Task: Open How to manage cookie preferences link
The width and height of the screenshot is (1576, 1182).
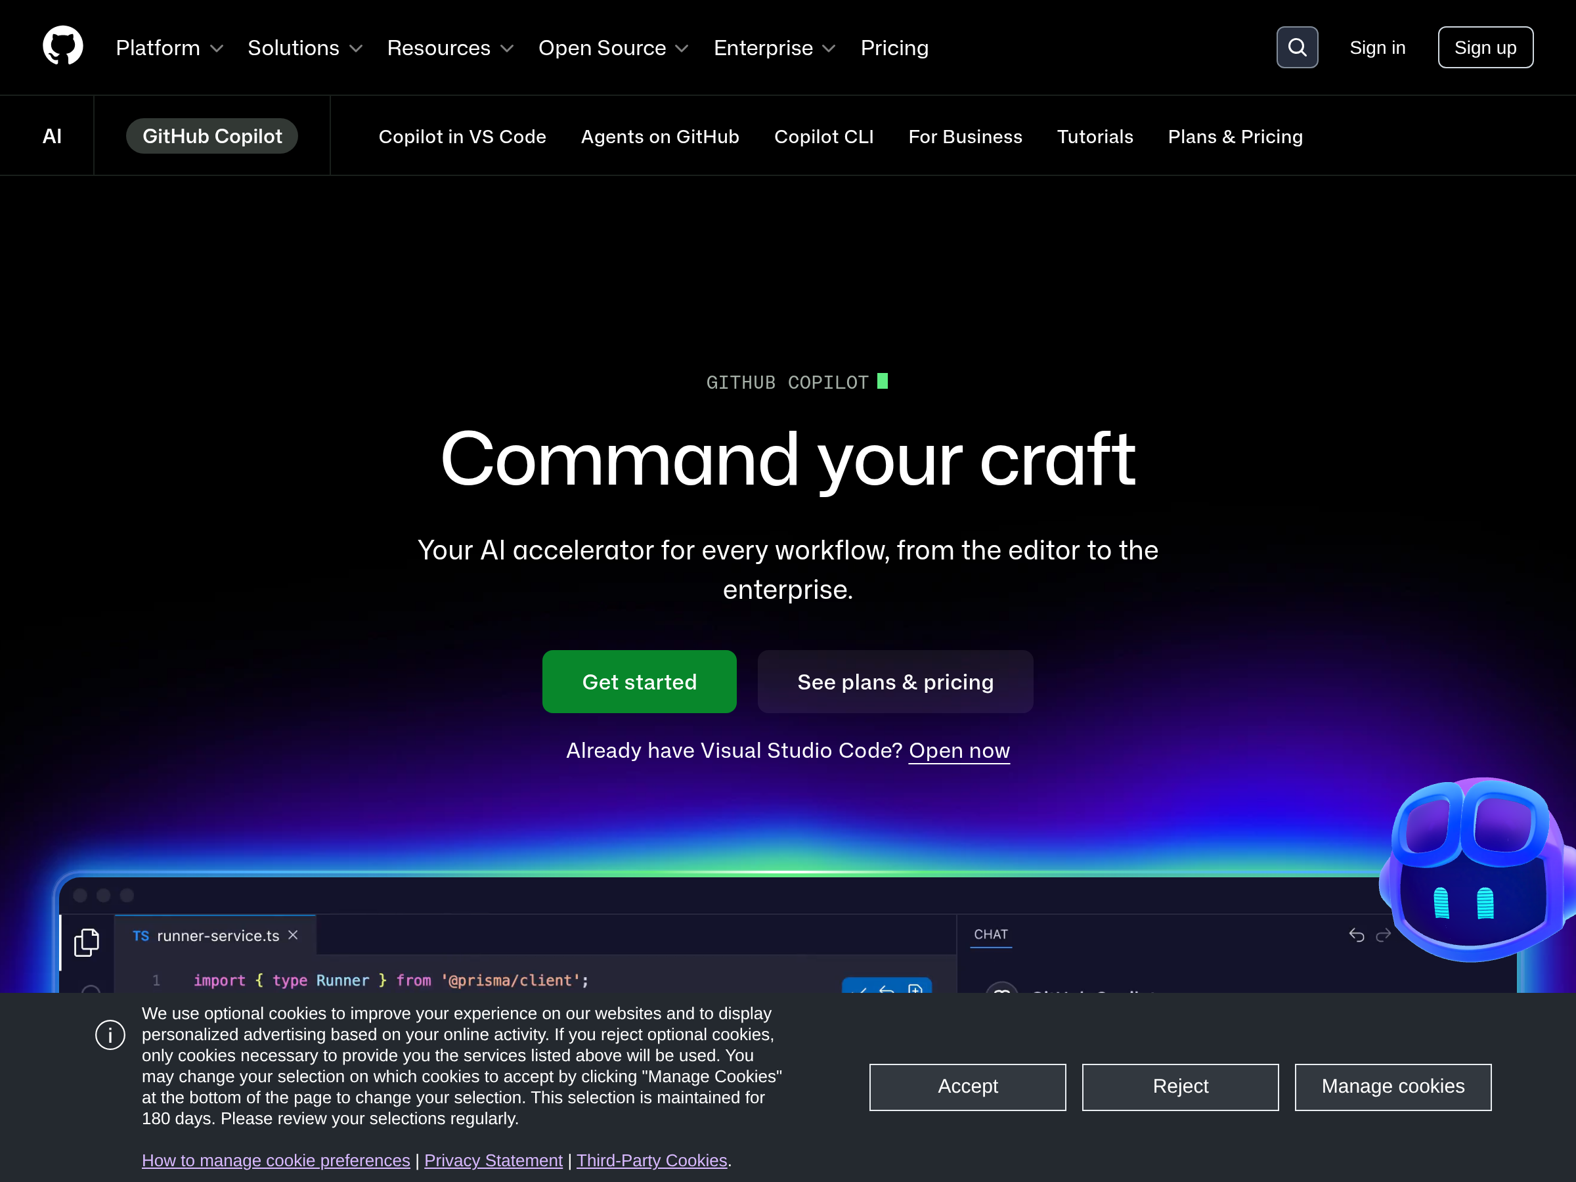Action: tap(276, 1160)
